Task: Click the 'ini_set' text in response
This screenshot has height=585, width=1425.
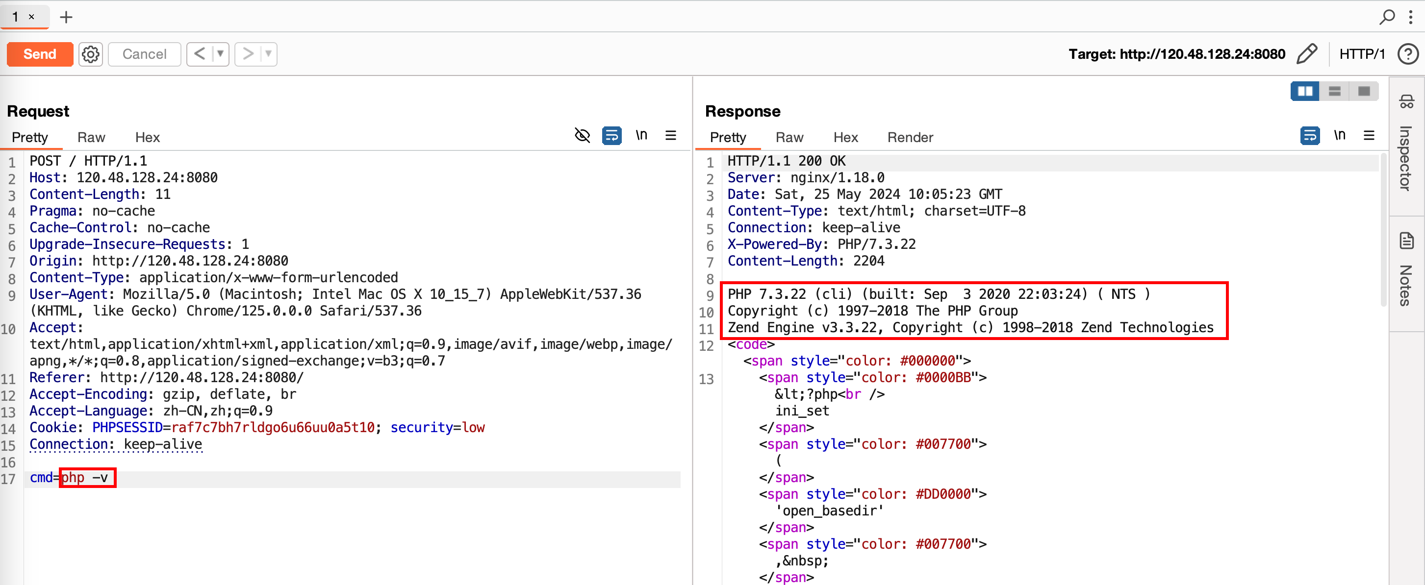Action: pyautogui.click(x=802, y=411)
